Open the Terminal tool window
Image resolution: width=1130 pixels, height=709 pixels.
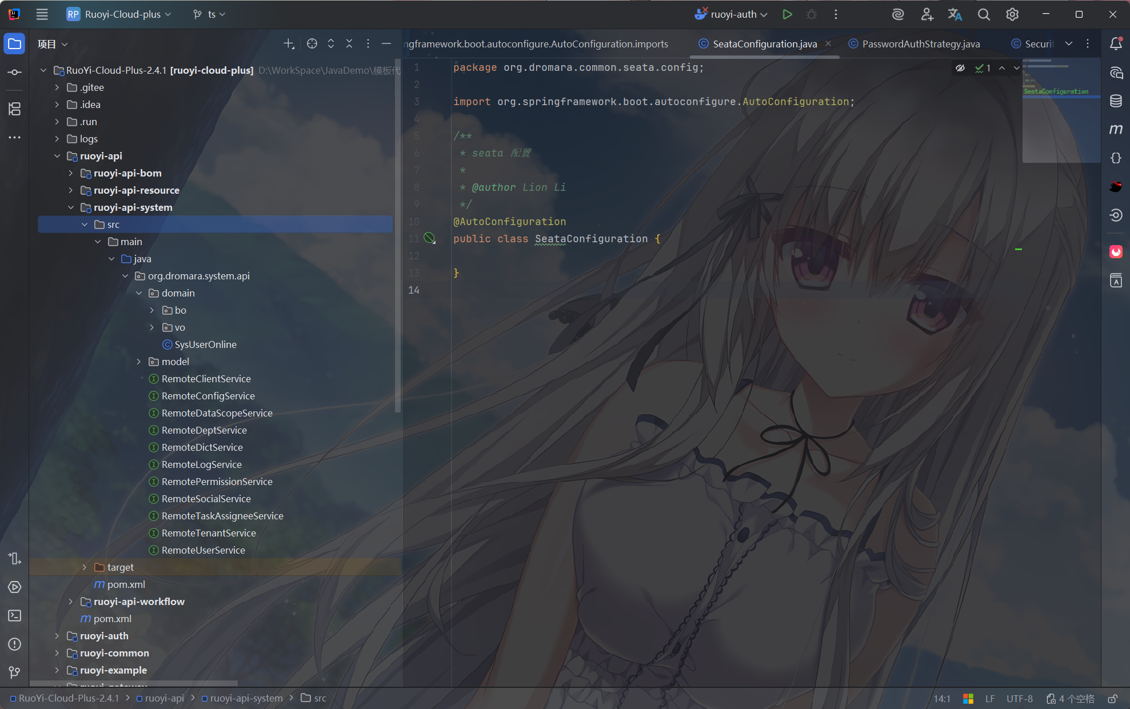tap(15, 616)
